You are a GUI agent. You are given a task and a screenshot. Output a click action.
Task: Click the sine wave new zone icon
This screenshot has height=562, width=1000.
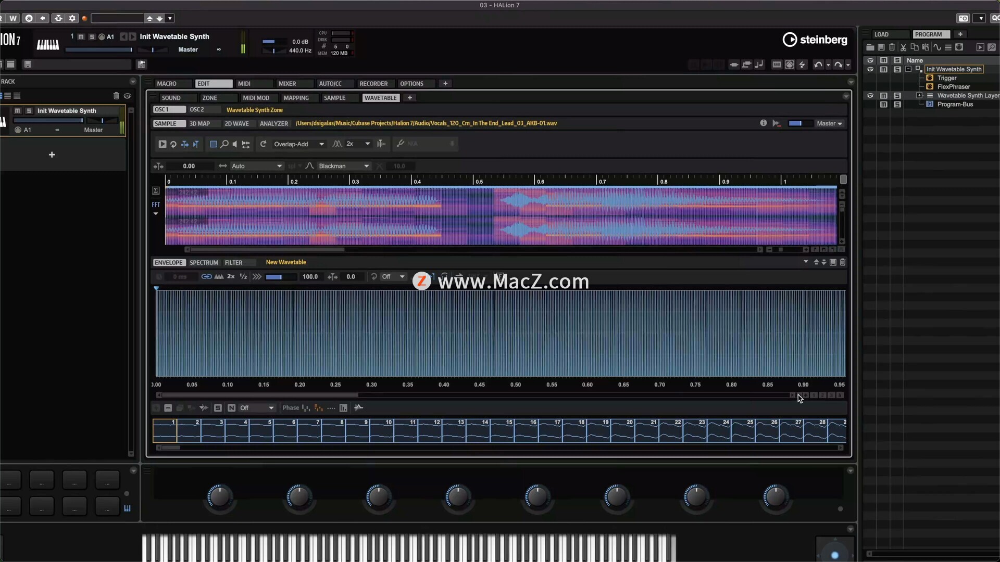(937, 47)
